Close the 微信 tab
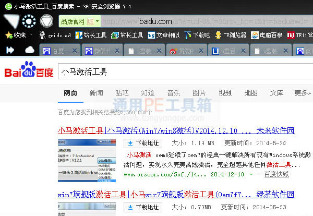This screenshot has height=216, width=313. tap(117, 51)
